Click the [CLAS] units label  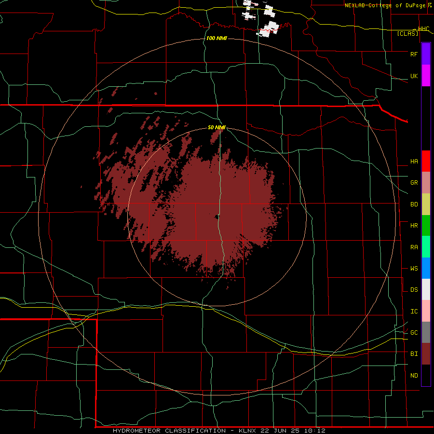(x=407, y=34)
